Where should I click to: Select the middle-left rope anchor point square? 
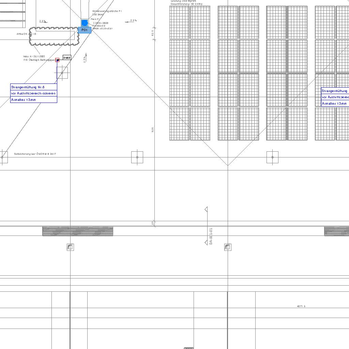click(137, 157)
